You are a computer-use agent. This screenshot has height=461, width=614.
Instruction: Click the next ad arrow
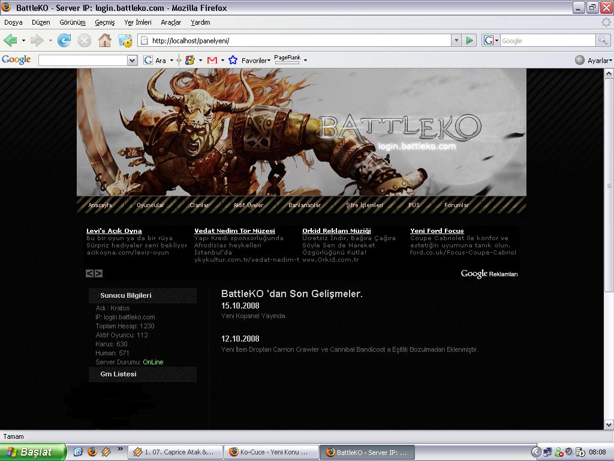pyautogui.click(x=99, y=273)
